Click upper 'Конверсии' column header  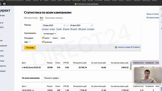click(150, 63)
